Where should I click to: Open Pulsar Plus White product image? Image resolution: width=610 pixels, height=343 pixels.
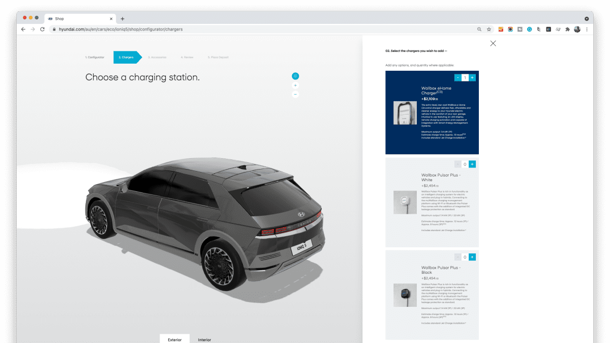point(405,202)
